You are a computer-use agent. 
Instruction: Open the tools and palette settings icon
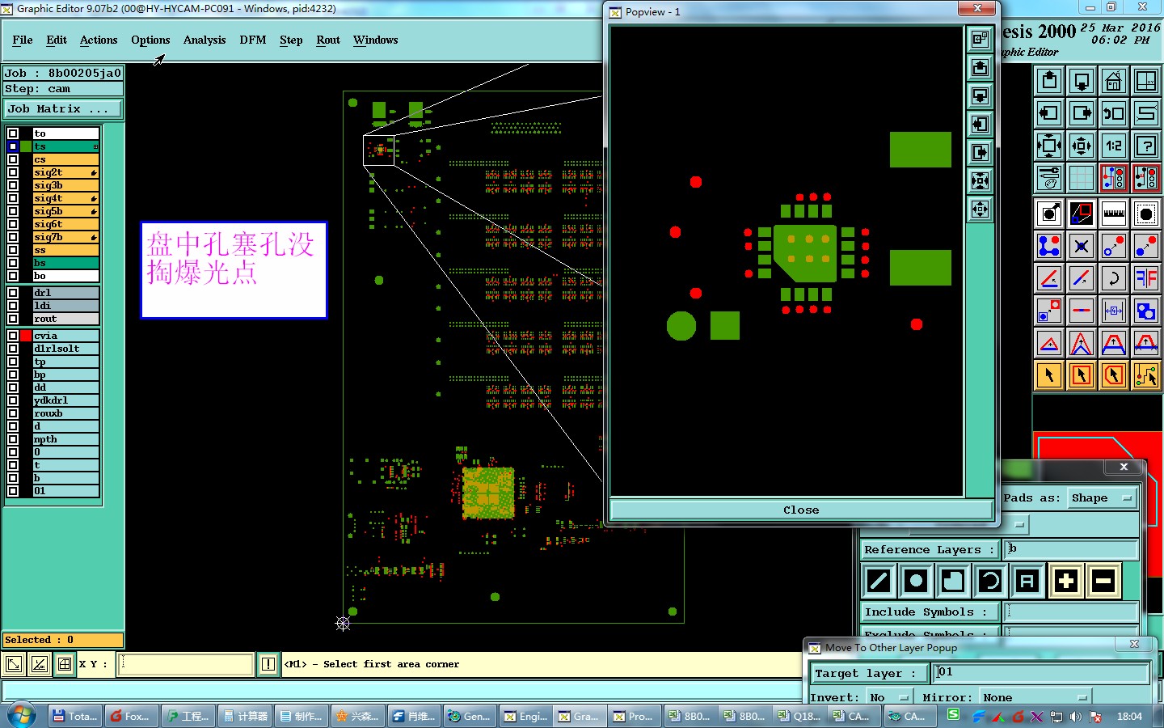(x=1049, y=178)
